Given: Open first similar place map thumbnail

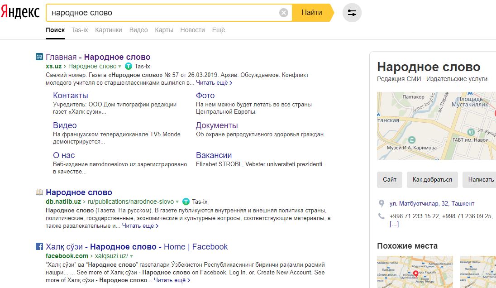Looking at the screenshot, I should tap(415, 272).
